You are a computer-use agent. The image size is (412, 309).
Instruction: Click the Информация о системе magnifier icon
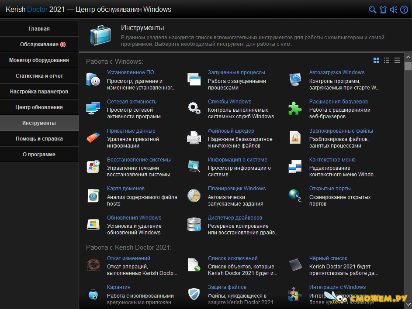[x=194, y=166]
